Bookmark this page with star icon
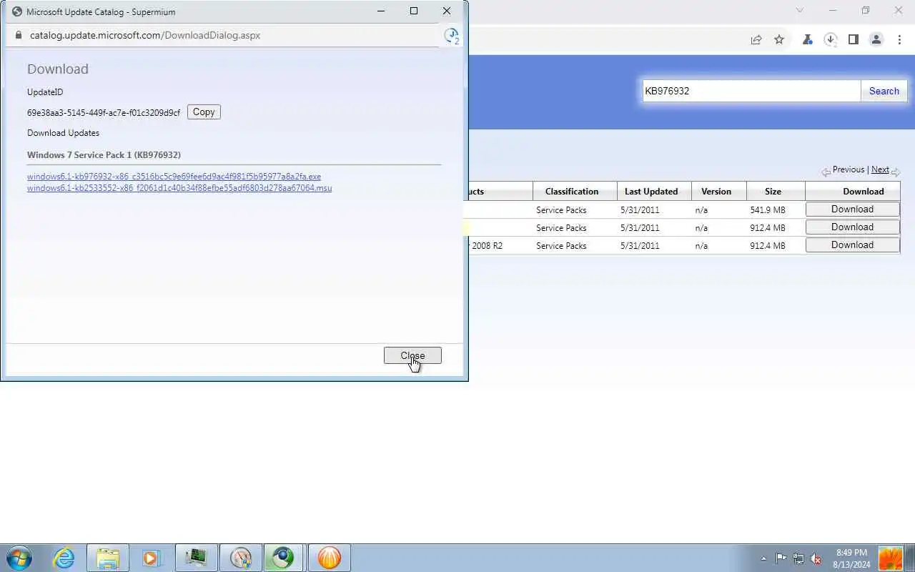Viewport: 915px width, 572px height. coord(779,40)
